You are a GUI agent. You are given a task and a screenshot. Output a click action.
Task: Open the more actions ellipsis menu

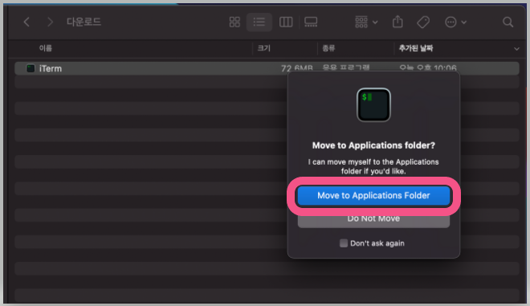coord(455,22)
